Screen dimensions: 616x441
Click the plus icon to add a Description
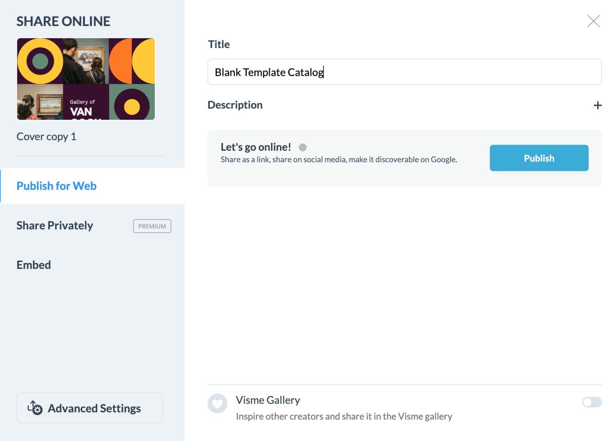(x=598, y=105)
